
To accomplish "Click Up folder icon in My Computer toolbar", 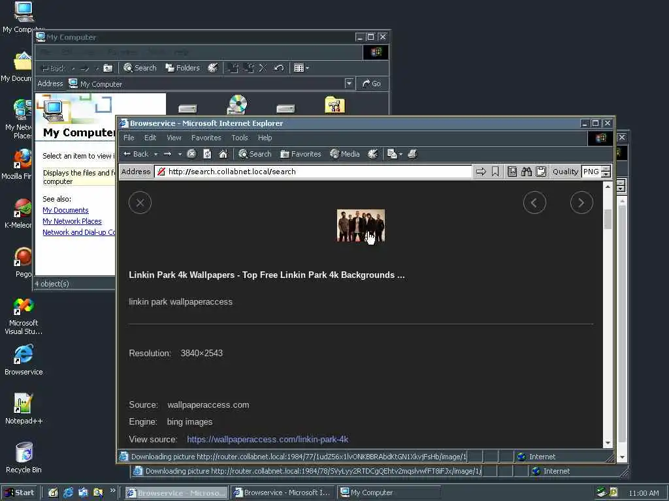I will pos(108,68).
